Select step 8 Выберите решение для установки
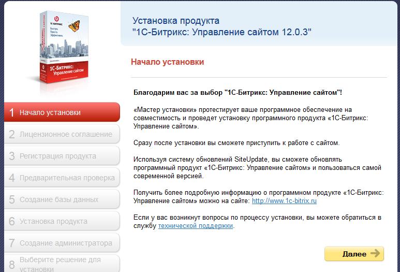 [62, 264]
